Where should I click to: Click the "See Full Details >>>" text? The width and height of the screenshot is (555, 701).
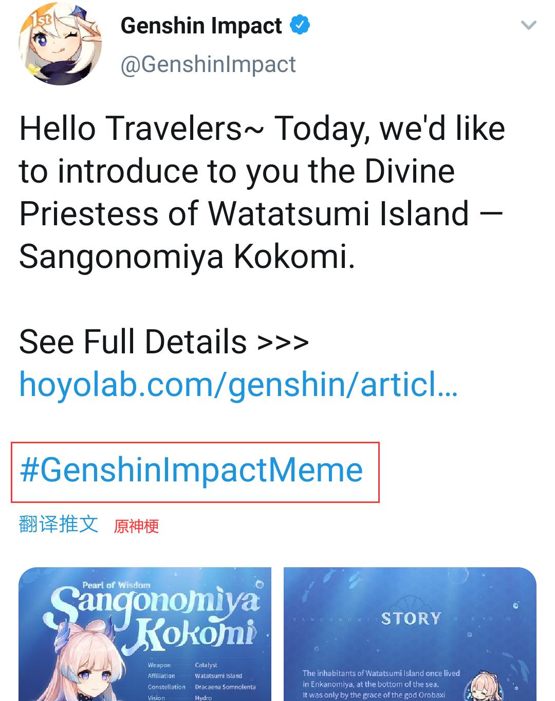click(x=164, y=342)
